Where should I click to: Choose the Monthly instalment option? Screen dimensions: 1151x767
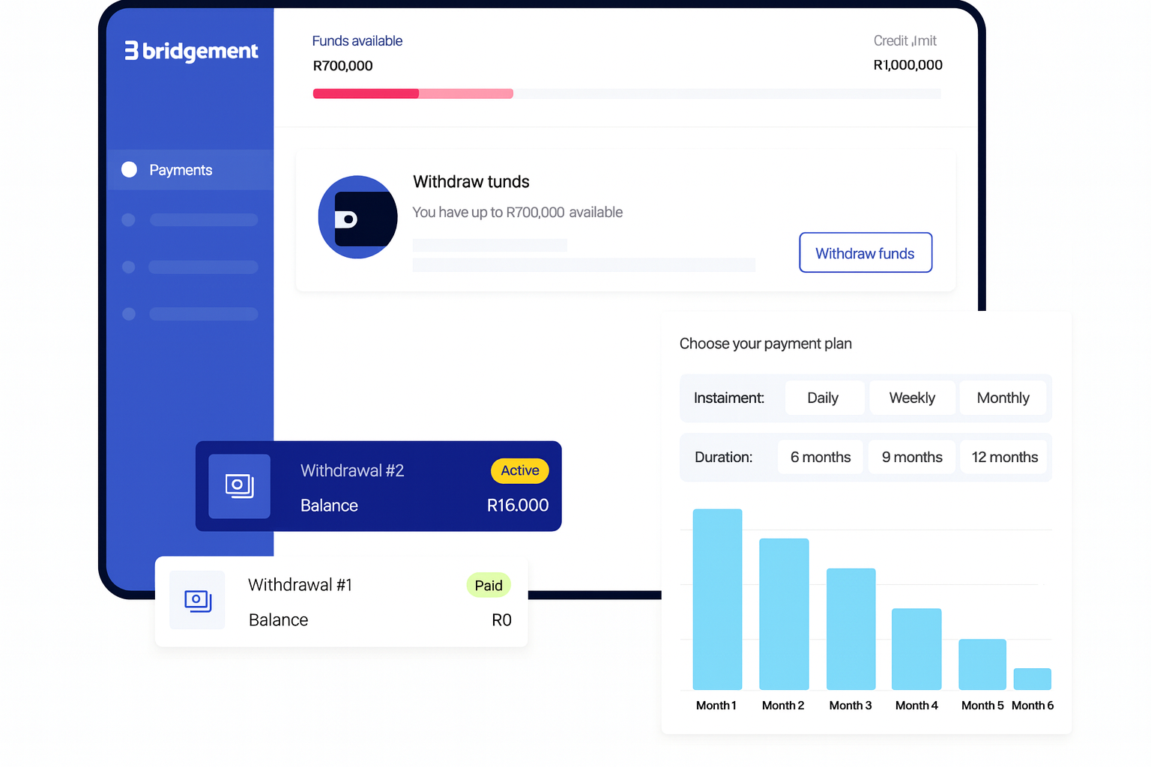[x=1003, y=398]
